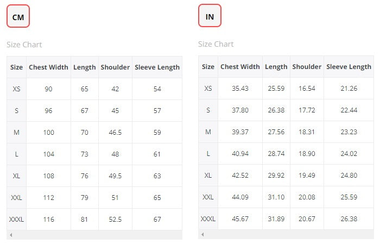Select the 19.49 shoulder cell for XL
The height and width of the screenshot is (244, 380).
(x=307, y=176)
